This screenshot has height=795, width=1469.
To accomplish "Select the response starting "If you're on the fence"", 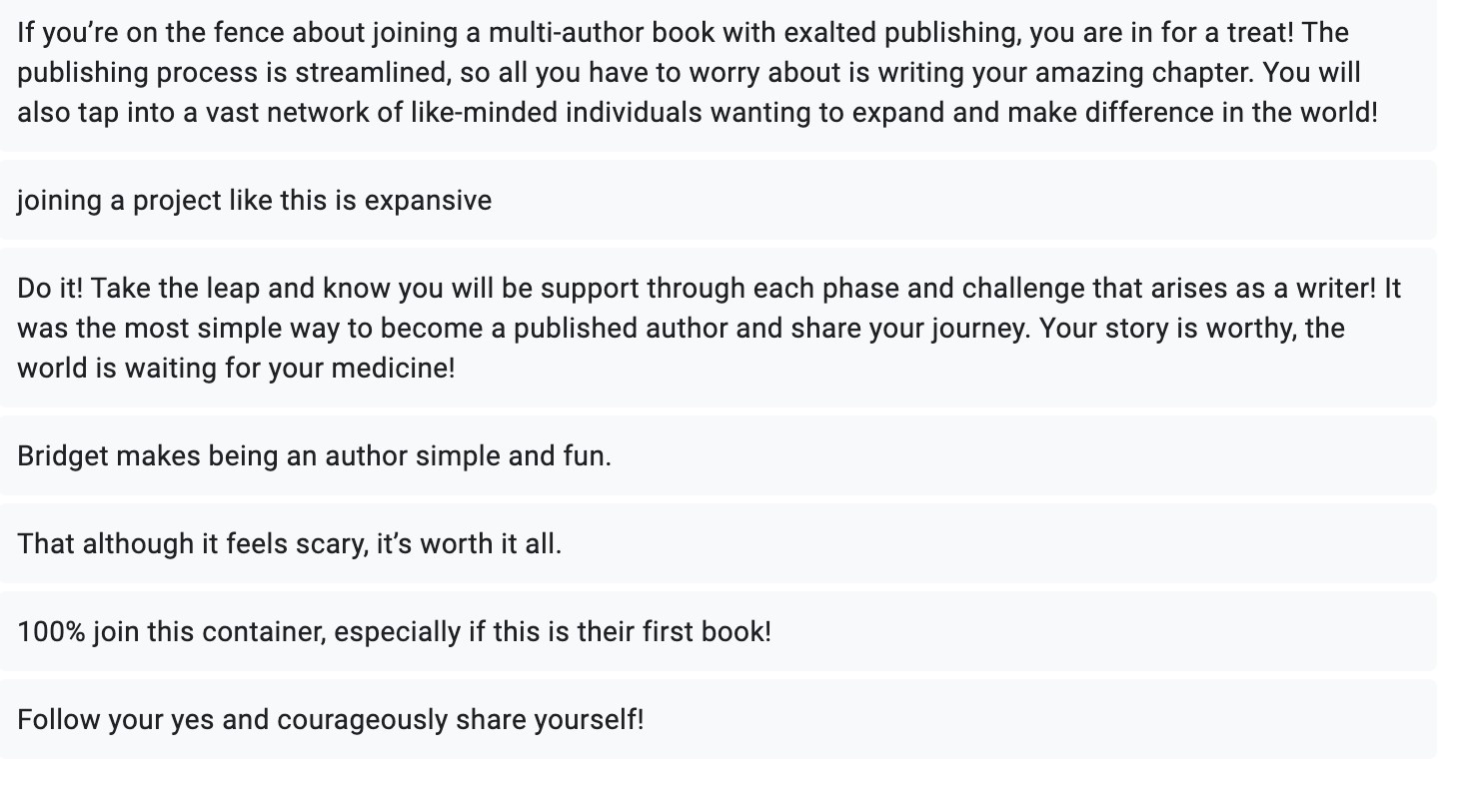I will pos(719,72).
